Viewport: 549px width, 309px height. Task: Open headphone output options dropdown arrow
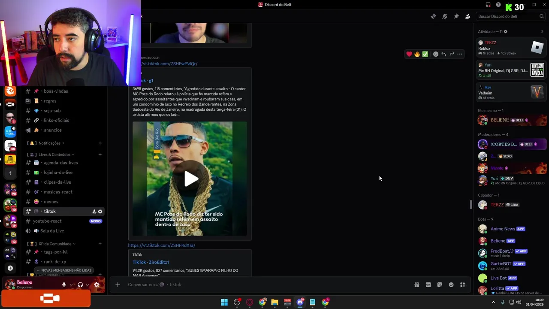point(87,285)
